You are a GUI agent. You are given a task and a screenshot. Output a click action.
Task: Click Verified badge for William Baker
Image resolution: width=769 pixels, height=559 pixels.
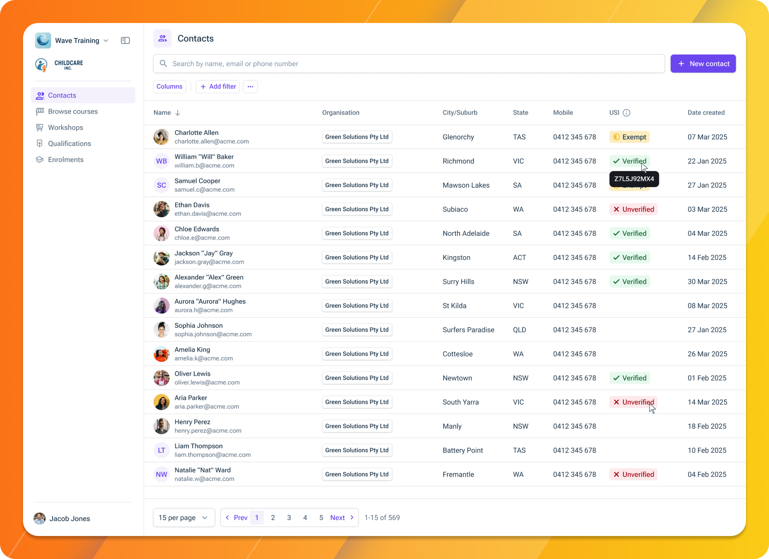pyautogui.click(x=629, y=161)
